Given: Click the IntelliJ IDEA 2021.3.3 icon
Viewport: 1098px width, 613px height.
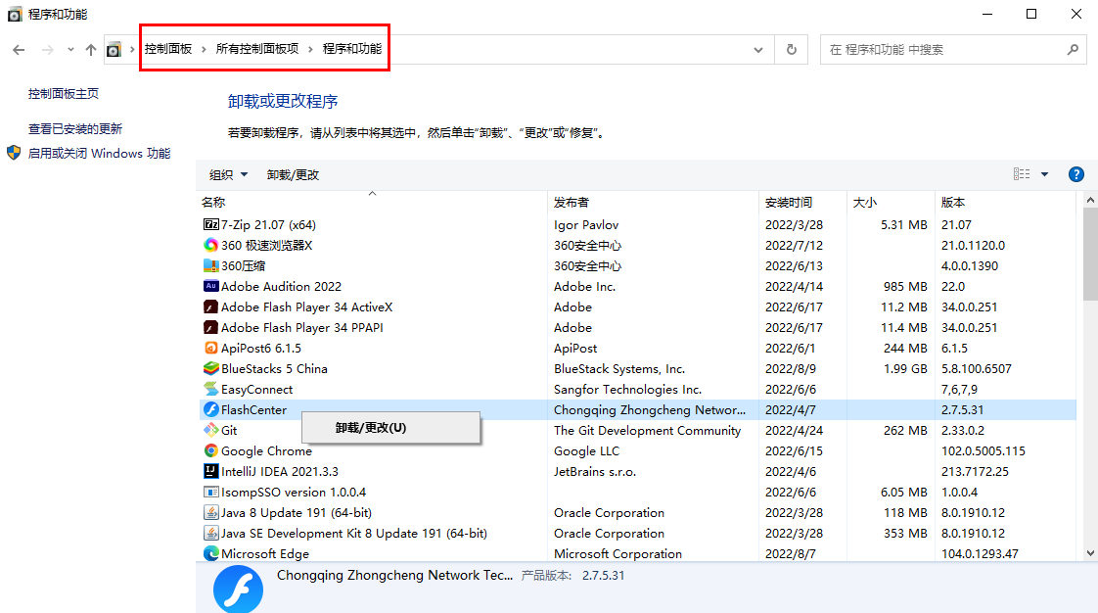Looking at the screenshot, I should click(210, 471).
